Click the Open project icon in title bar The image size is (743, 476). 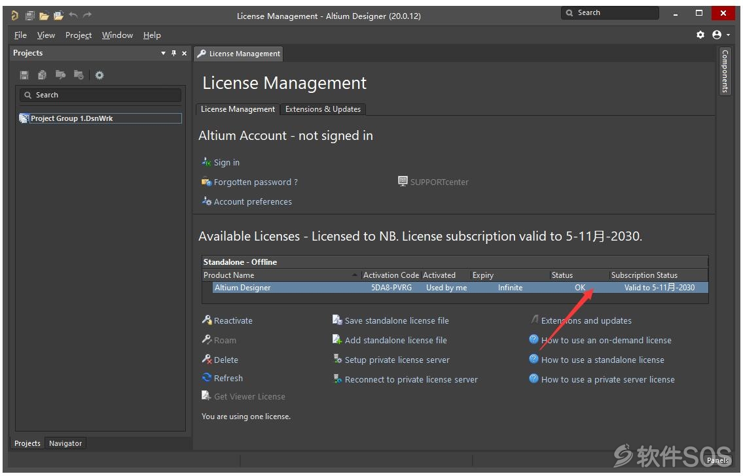click(58, 16)
